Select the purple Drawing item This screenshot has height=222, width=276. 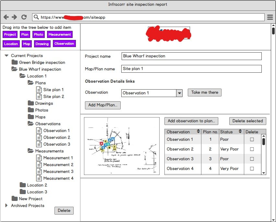(x=42, y=44)
